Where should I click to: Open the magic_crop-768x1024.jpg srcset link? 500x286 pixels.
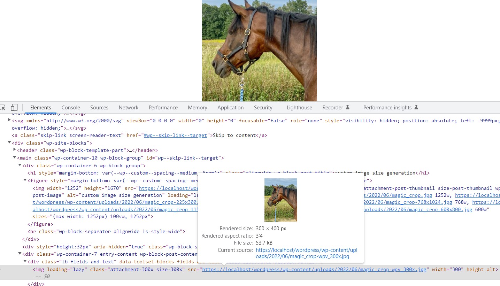[x=408, y=202]
